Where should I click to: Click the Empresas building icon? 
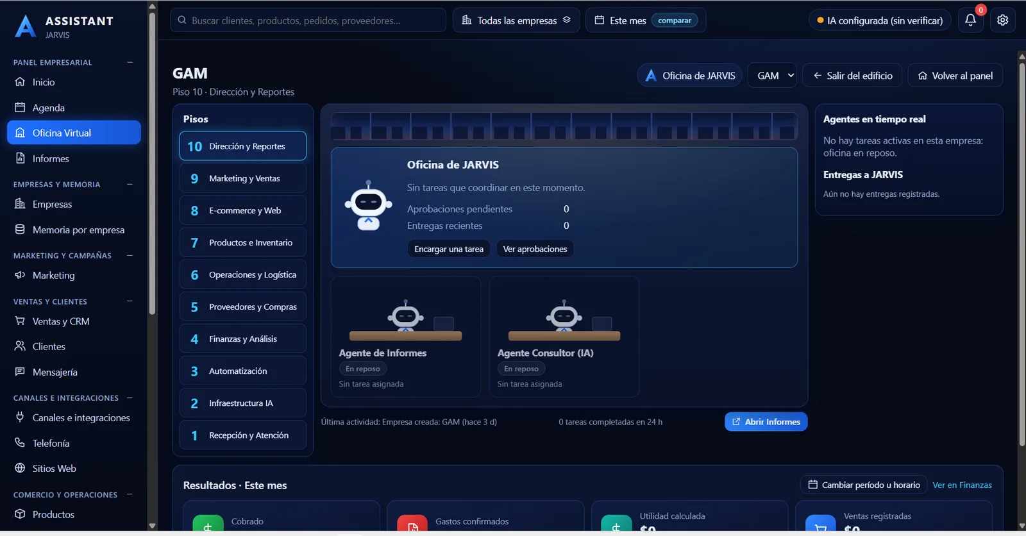20,204
